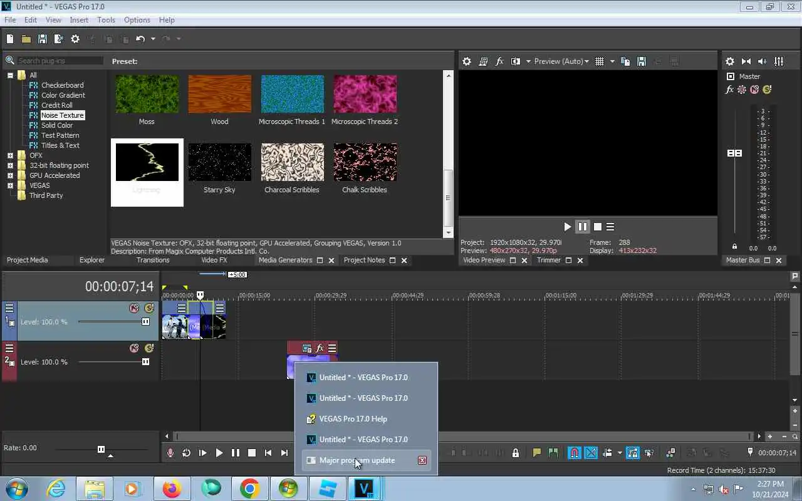Copy snapshot to clipboard in preview toolbar

click(x=625, y=61)
